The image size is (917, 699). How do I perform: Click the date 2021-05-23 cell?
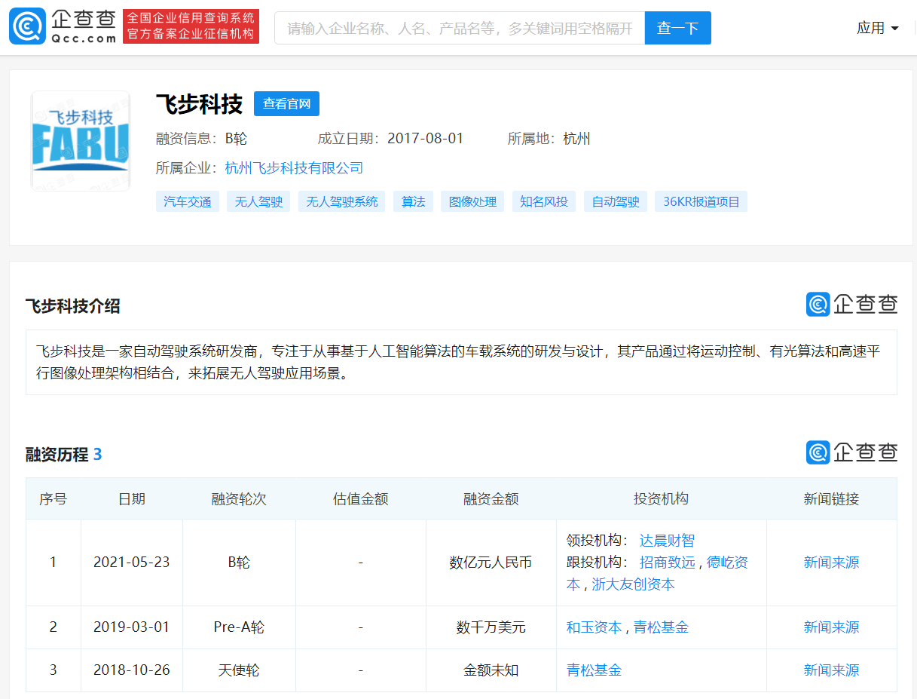pos(132,563)
